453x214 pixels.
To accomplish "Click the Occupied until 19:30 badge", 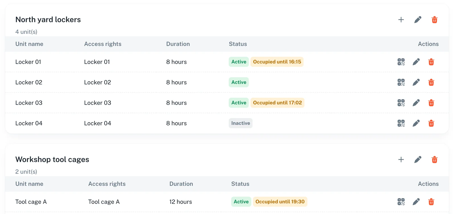I will 280,202.
